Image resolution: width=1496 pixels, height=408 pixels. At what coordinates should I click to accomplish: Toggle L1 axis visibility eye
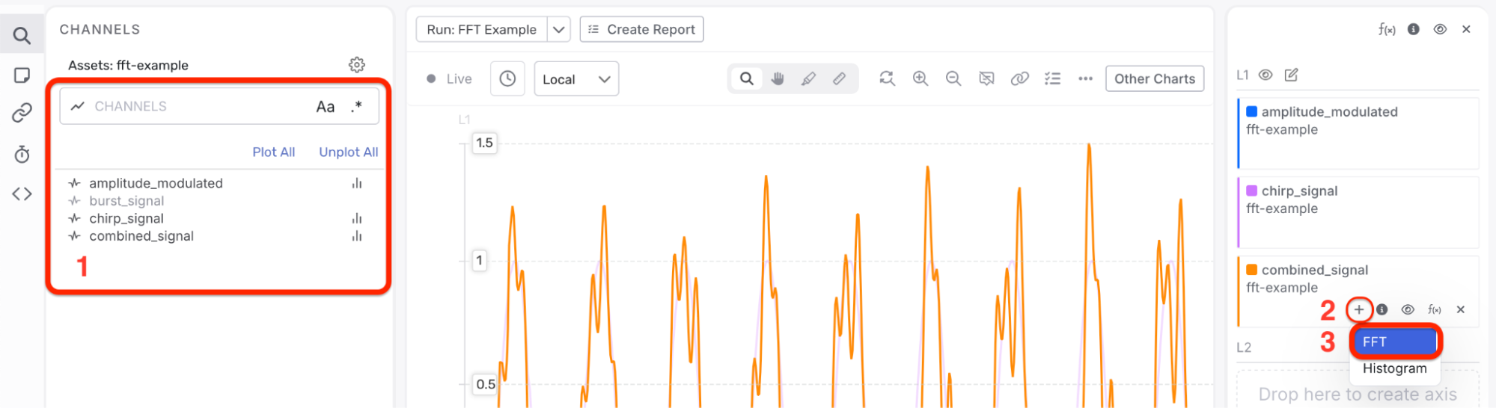(x=1266, y=75)
